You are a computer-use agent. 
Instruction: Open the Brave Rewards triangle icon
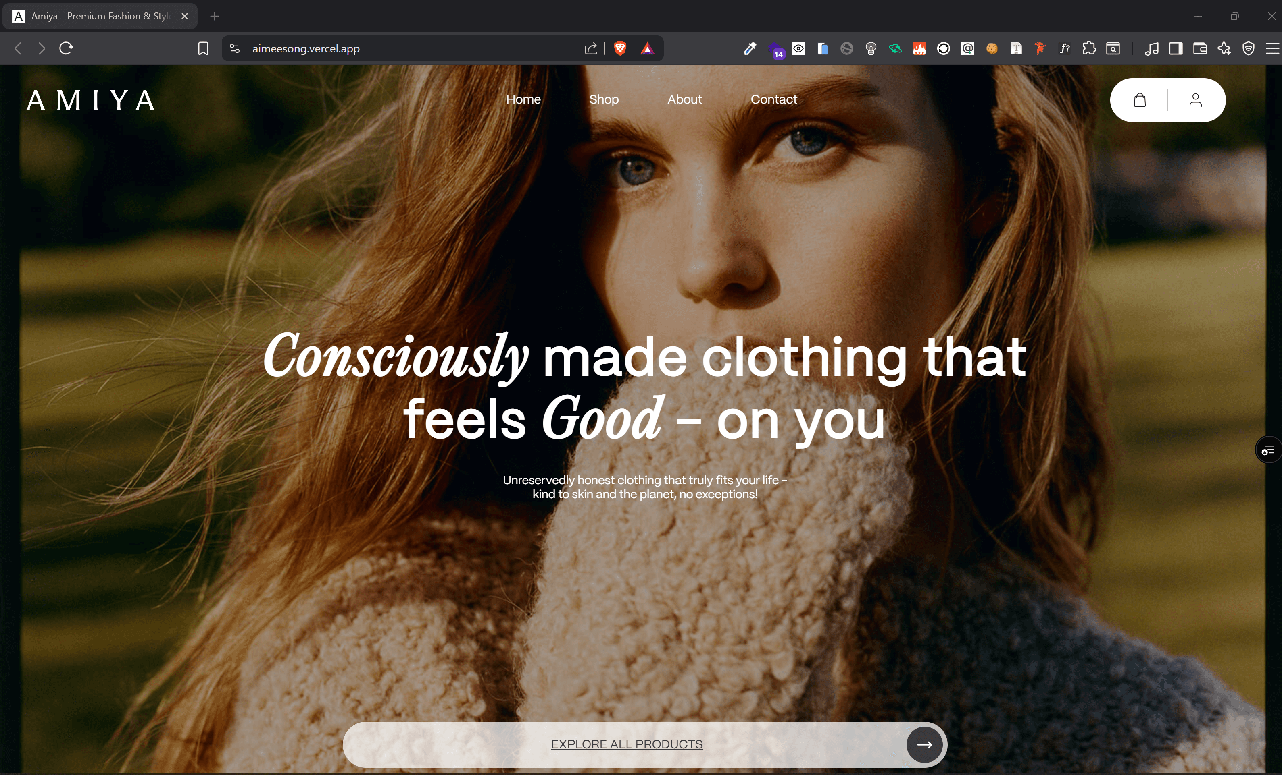(x=647, y=48)
